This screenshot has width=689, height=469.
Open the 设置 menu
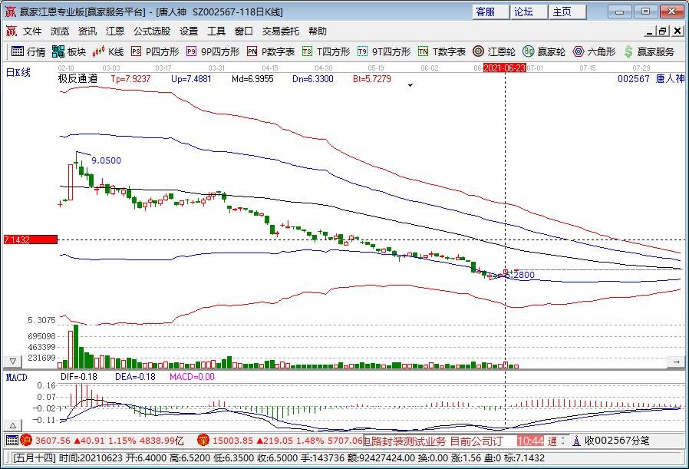coord(189,31)
